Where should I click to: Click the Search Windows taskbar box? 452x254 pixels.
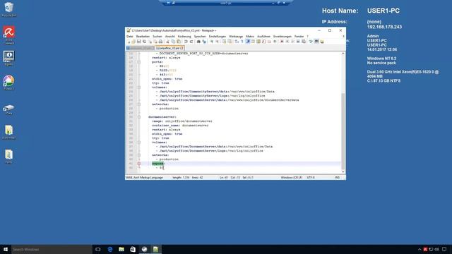52,249
